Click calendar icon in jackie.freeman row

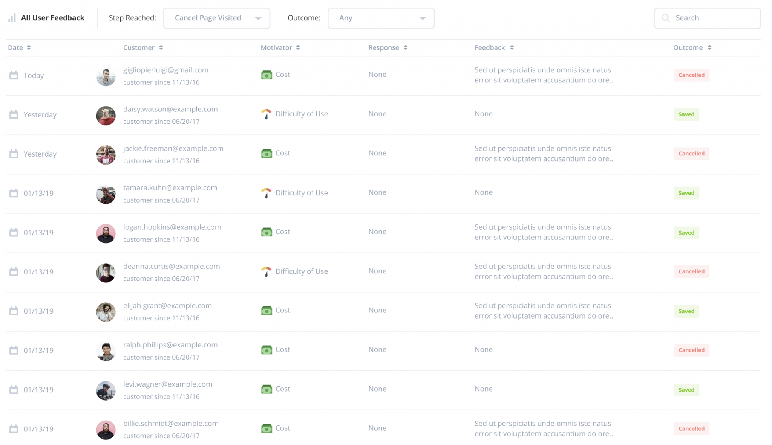click(x=14, y=154)
